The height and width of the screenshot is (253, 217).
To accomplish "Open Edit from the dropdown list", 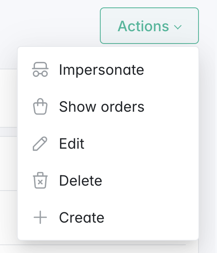I will click(x=108, y=143).
